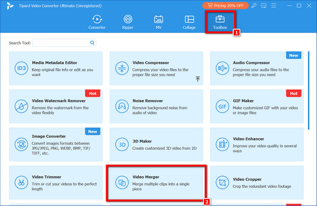This screenshot has height=206, width=317.
Task: Click the Video Enhancer film icon
Action: [x=222, y=145]
